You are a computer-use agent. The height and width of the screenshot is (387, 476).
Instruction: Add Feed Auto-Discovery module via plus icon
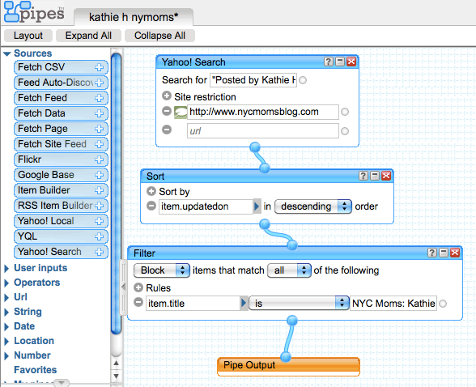point(99,83)
